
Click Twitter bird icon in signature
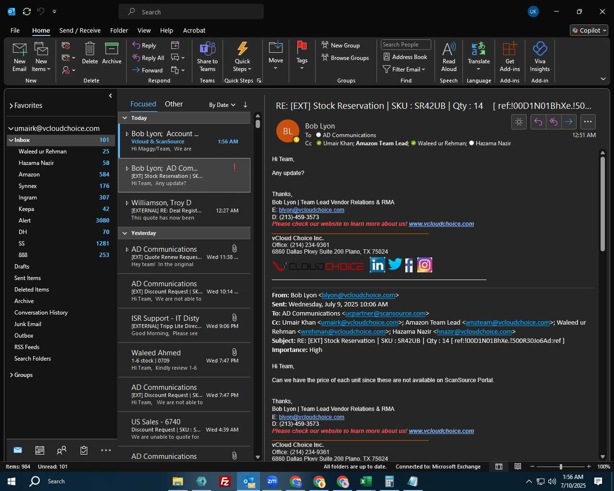(x=395, y=264)
